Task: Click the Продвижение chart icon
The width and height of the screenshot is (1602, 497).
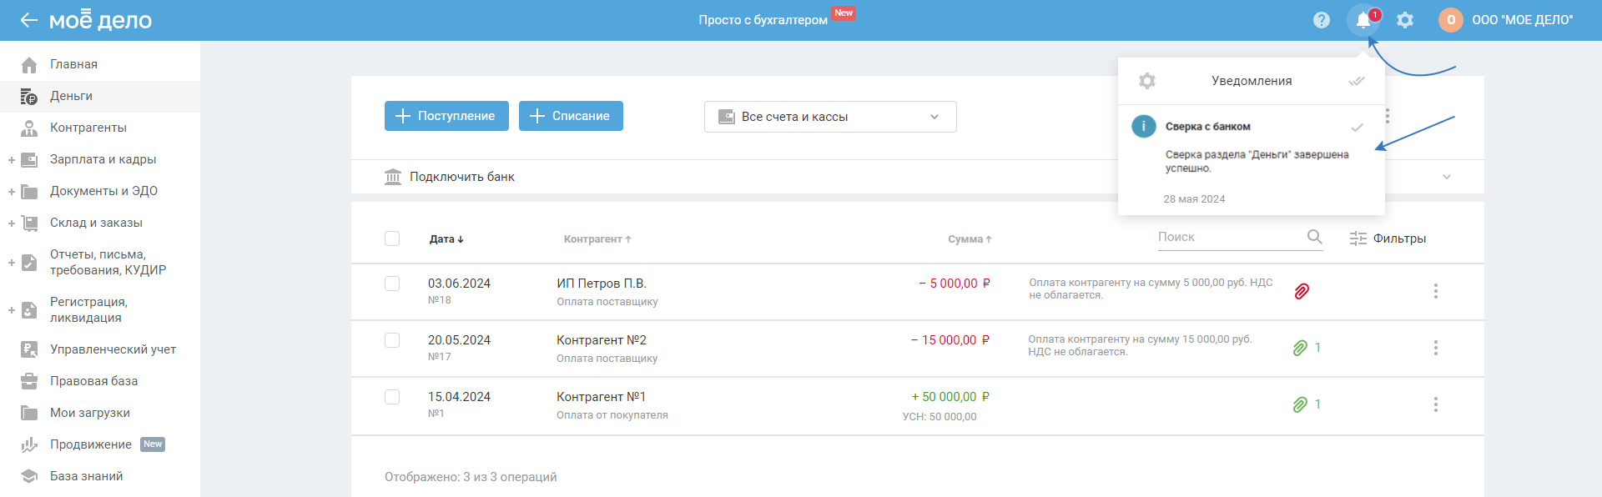Action: (x=29, y=444)
